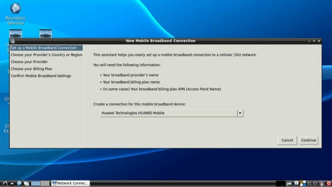
Task: Cancel the mobile broadband wizard
Action: tap(287, 140)
